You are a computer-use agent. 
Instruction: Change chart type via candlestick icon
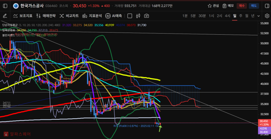click(138, 16)
